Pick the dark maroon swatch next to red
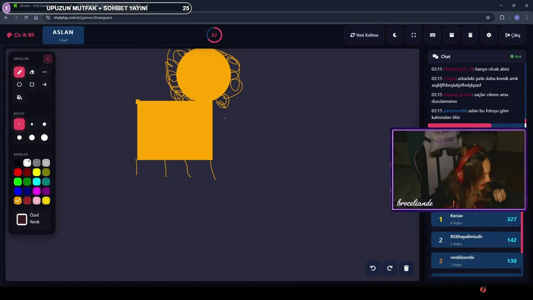This screenshot has width=533, height=300. tap(27, 172)
